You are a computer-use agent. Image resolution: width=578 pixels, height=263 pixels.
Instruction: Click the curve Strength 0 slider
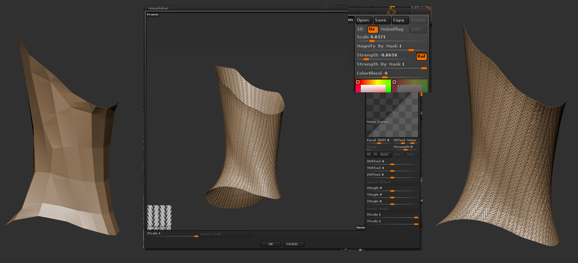pyautogui.click(x=405, y=148)
